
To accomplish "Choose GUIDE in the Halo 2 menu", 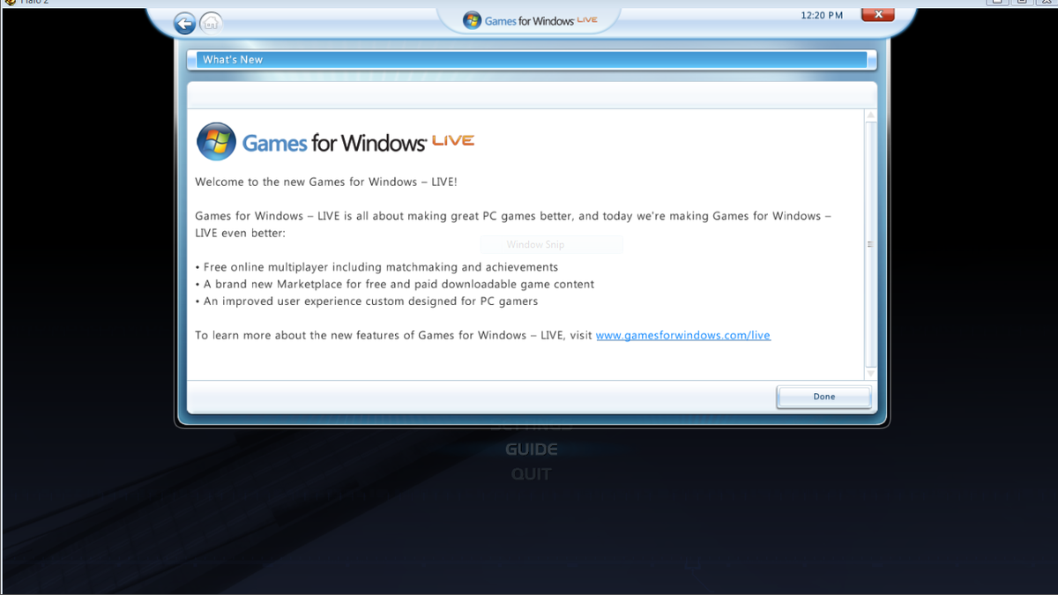I will coord(532,450).
